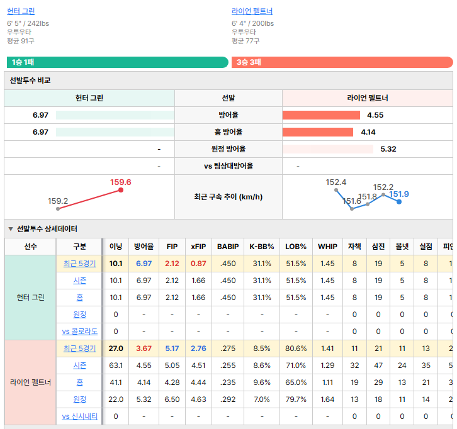
Task: Click 헌터 그린's 홈 split link
Action: click(79, 298)
